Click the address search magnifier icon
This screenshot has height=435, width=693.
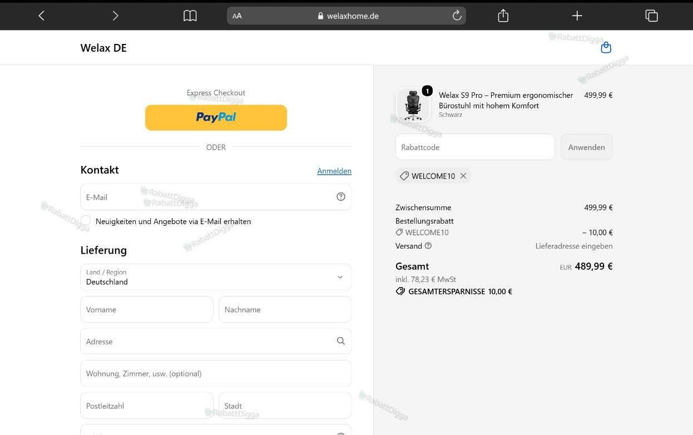[x=341, y=341]
